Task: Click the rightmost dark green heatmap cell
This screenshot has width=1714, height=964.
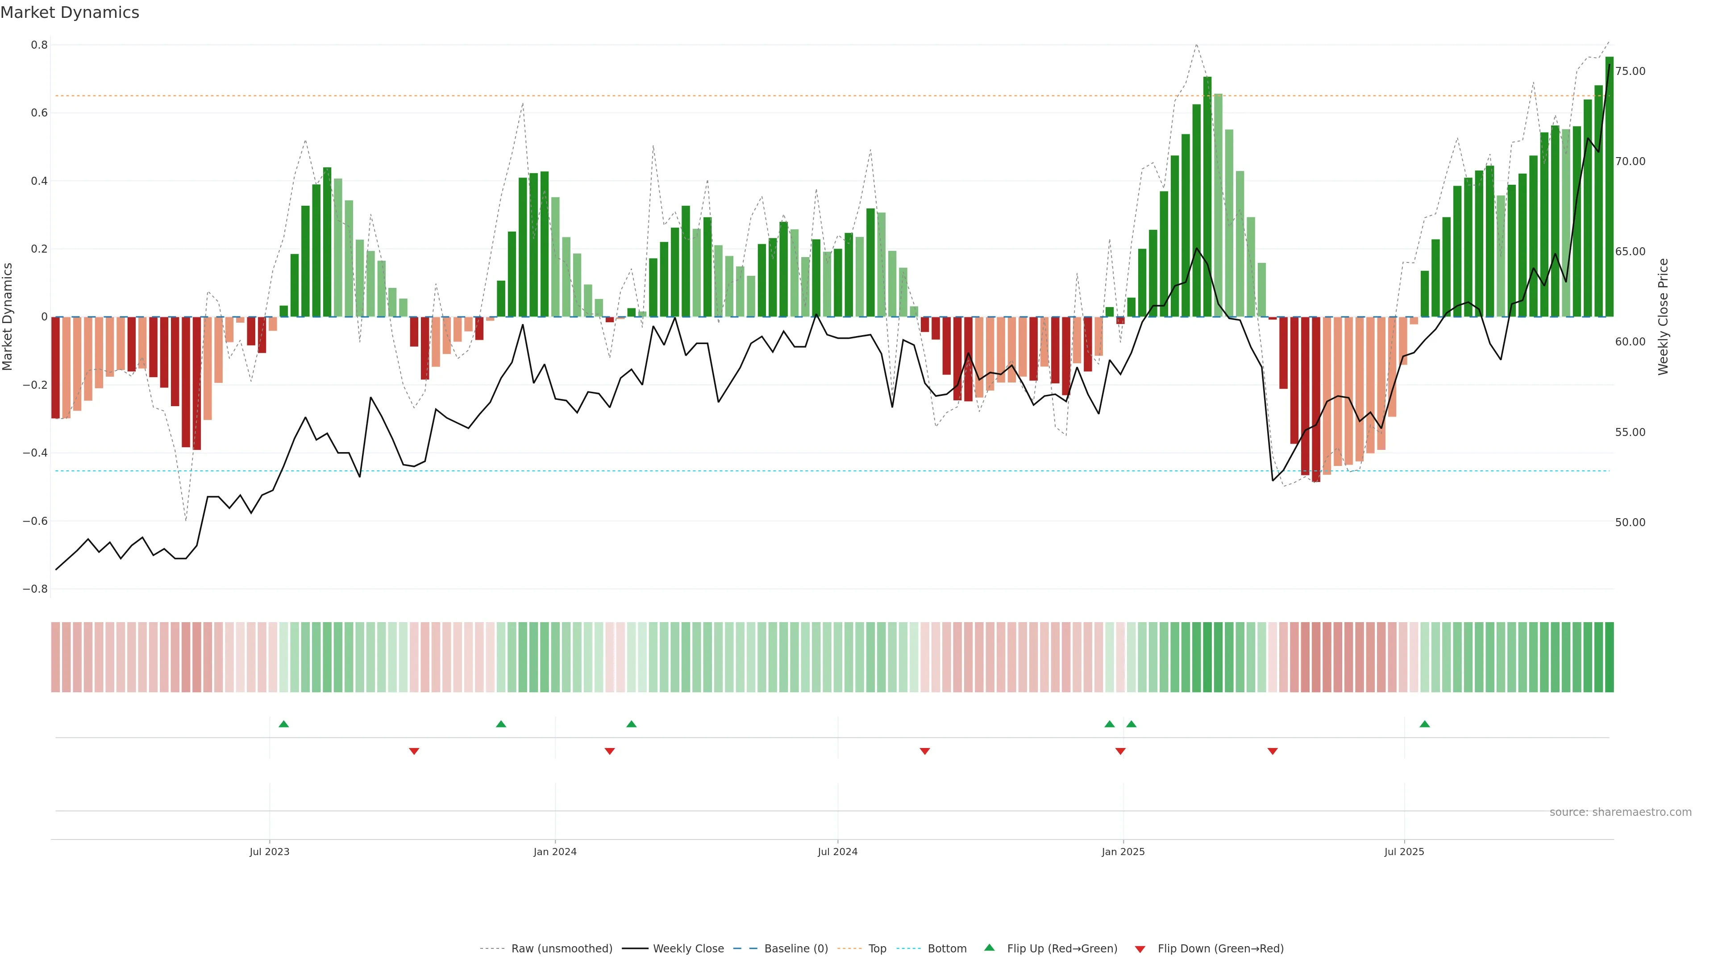Action: (x=1609, y=657)
